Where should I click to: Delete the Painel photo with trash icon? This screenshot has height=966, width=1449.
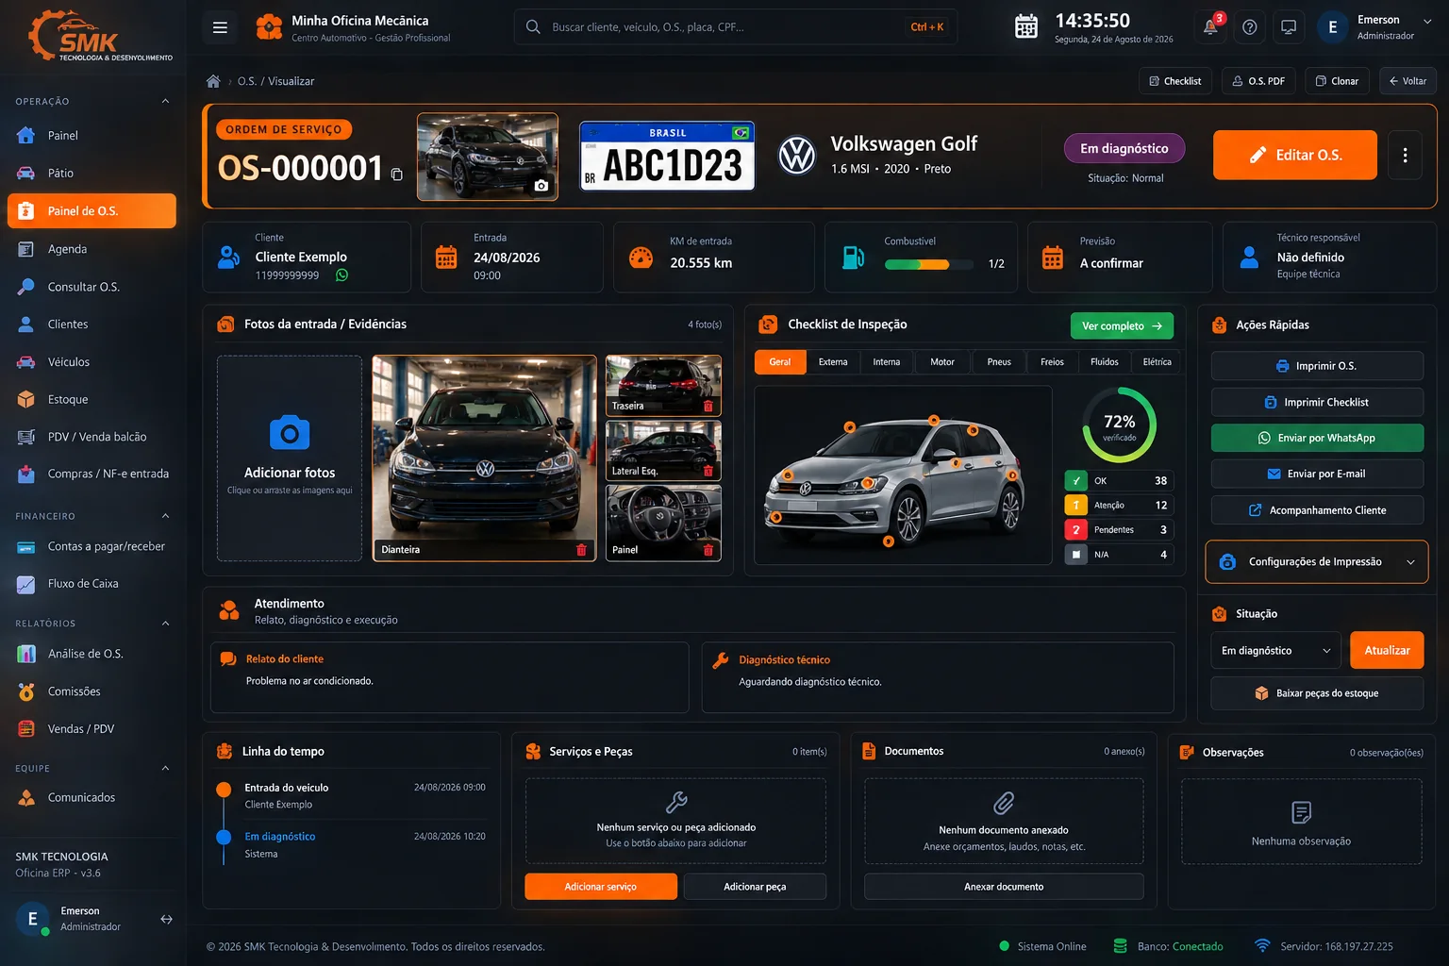click(708, 549)
